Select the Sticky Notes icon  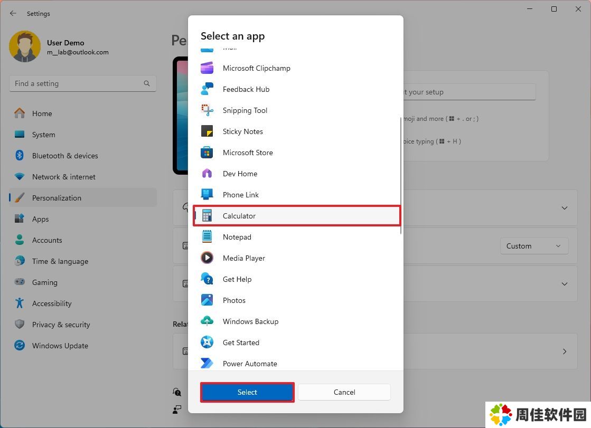click(207, 131)
